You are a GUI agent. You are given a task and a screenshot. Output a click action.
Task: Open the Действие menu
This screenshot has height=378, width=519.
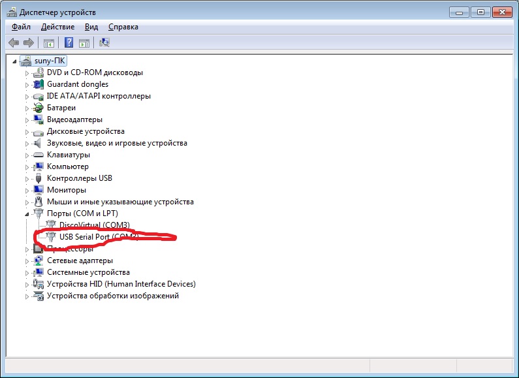point(57,27)
